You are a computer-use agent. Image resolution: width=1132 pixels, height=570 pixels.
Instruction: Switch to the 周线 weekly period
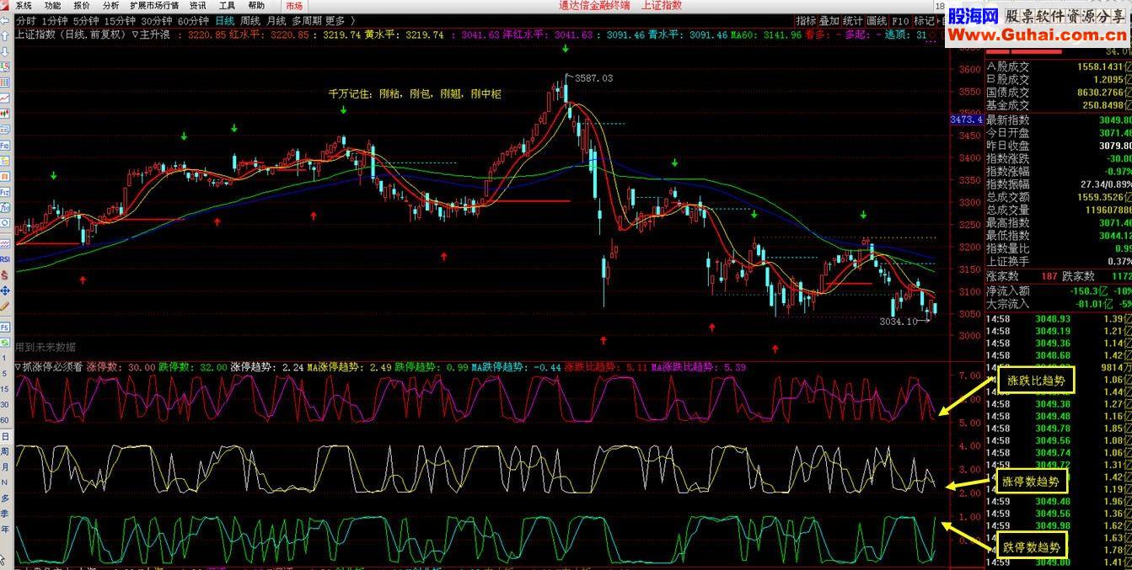click(x=250, y=21)
